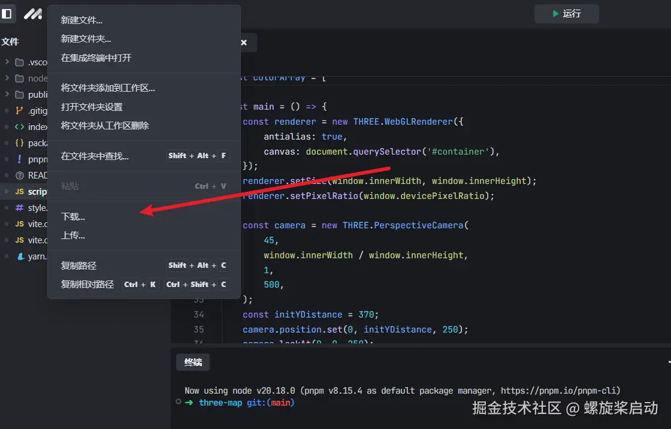The width and height of the screenshot is (671, 429).
Task: Click 'renderer.setPixelRatio' code line
Action: click(368, 196)
